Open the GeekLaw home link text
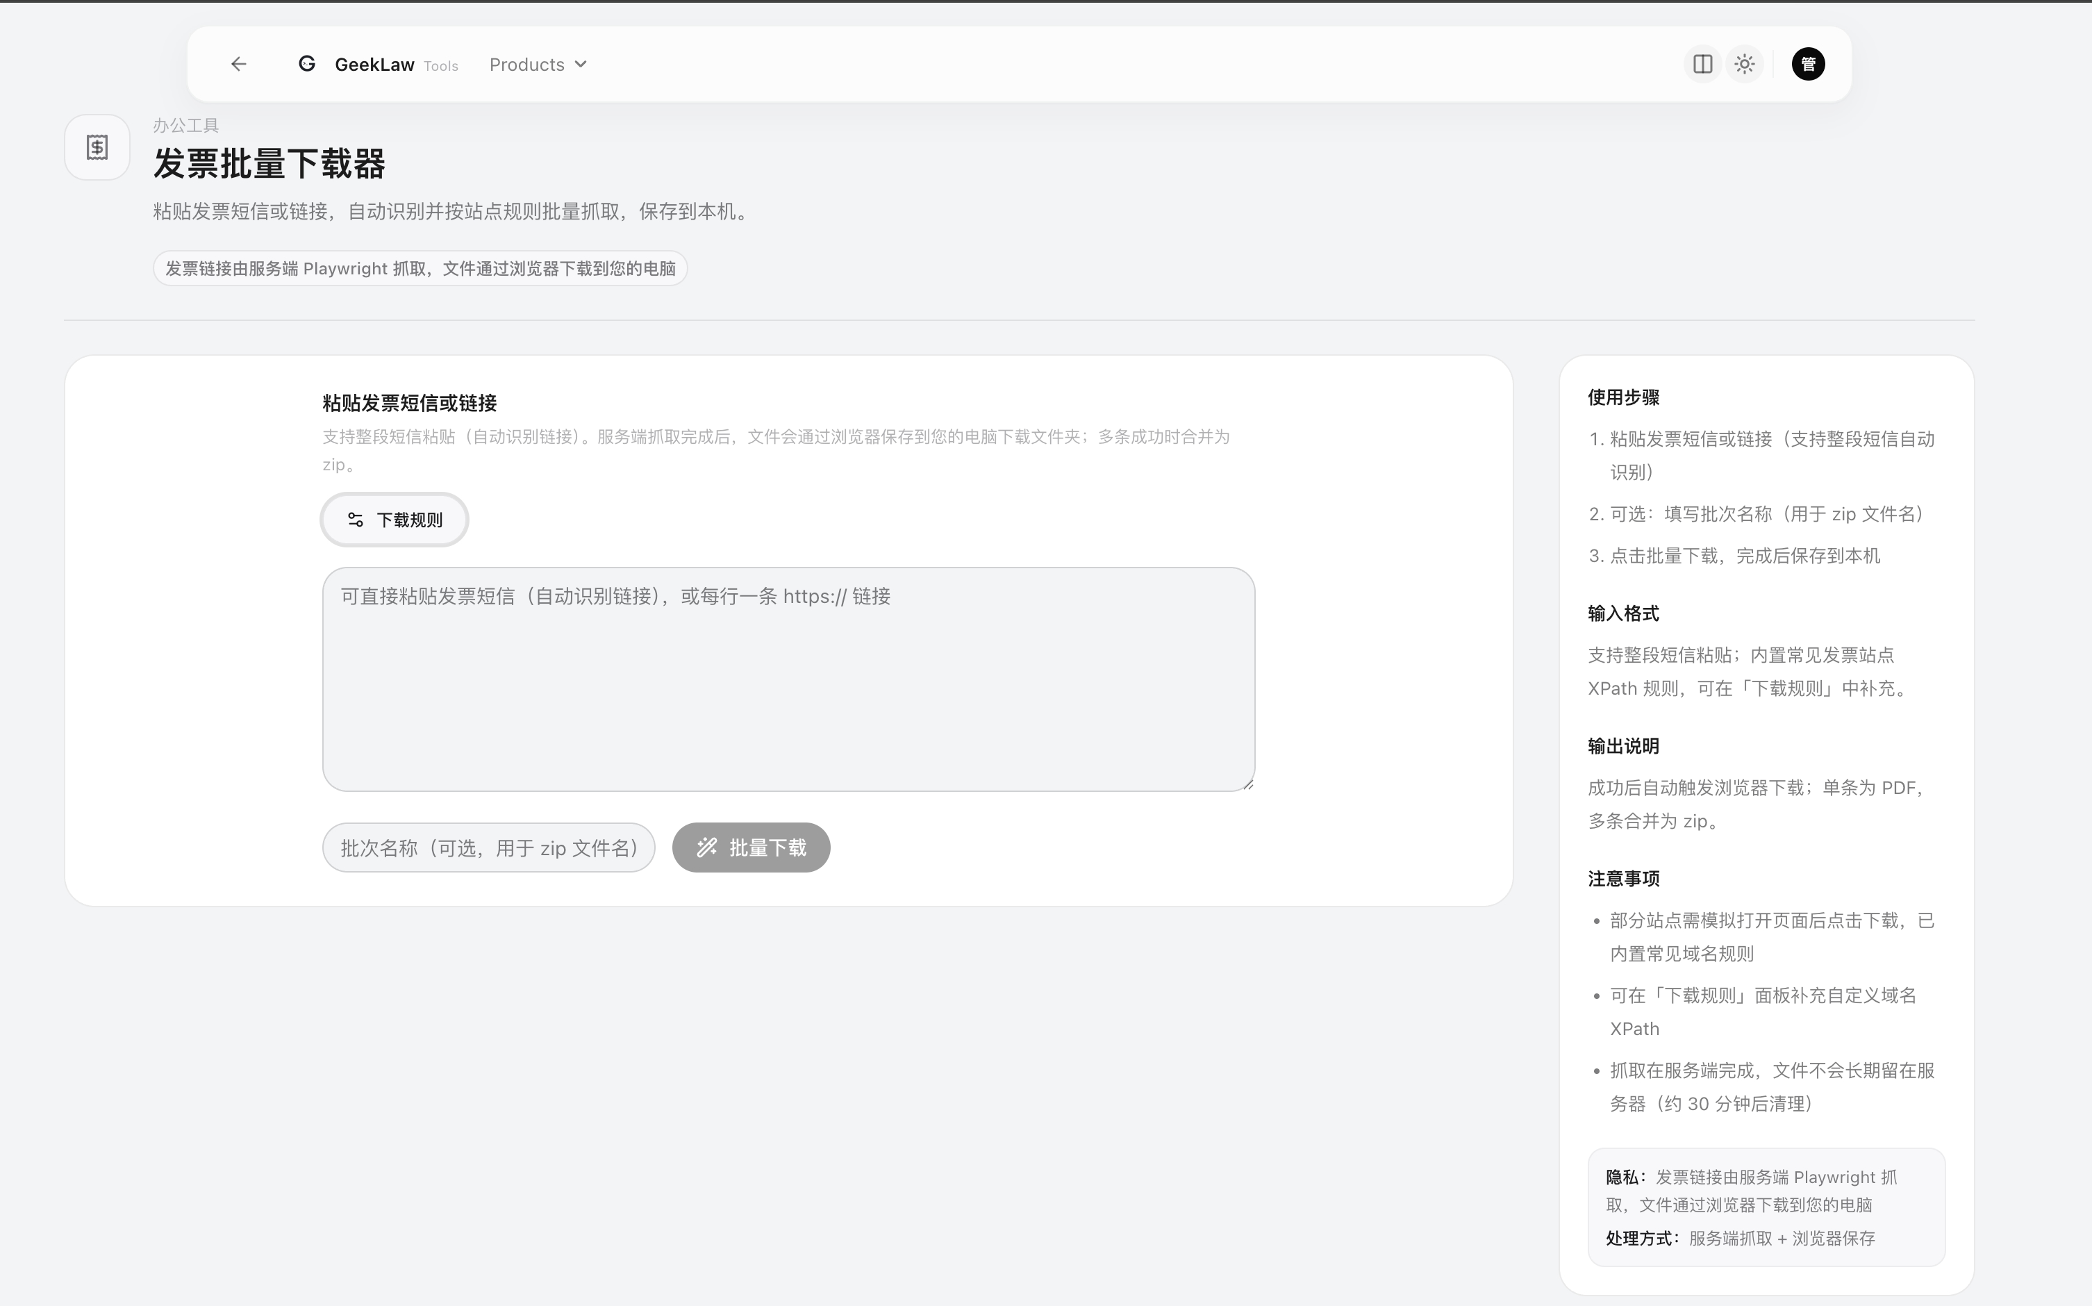 click(x=374, y=65)
